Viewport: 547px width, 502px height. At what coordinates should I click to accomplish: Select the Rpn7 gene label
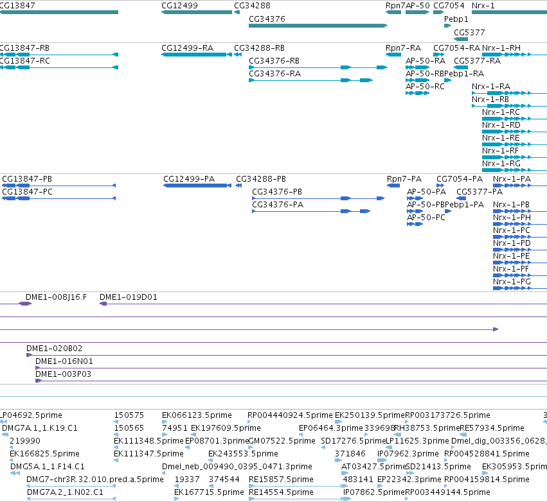(x=395, y=6)
